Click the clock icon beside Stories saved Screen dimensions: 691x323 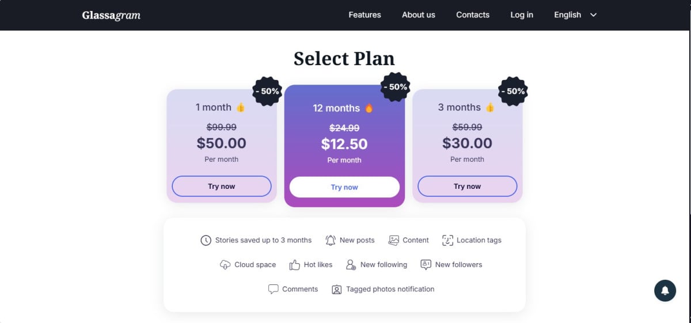206,241
